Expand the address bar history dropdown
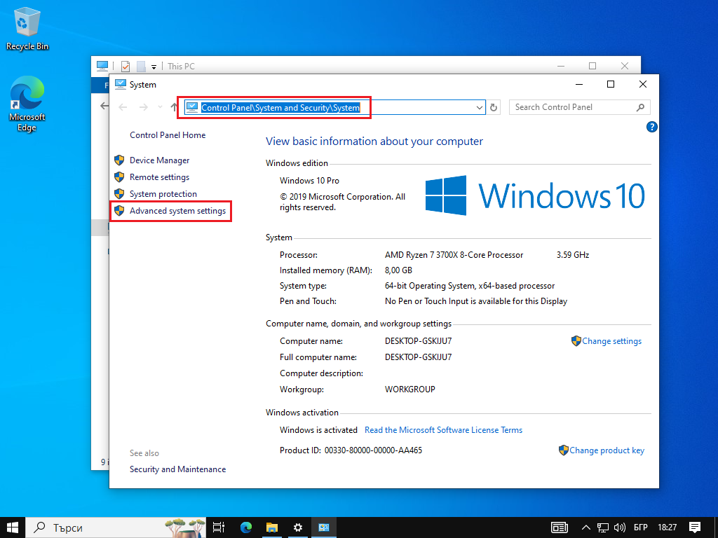 pos(480,107)
